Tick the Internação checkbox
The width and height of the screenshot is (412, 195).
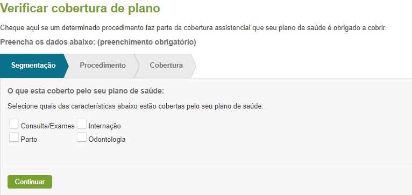(82, 124)
